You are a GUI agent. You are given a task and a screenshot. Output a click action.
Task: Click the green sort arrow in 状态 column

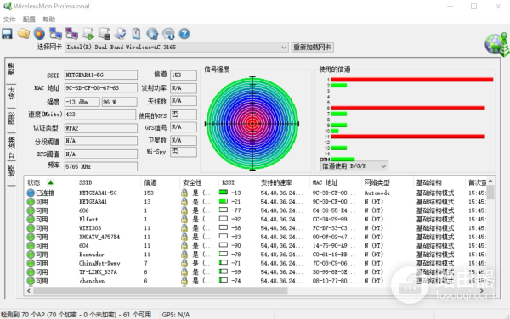tap(50, 182)
